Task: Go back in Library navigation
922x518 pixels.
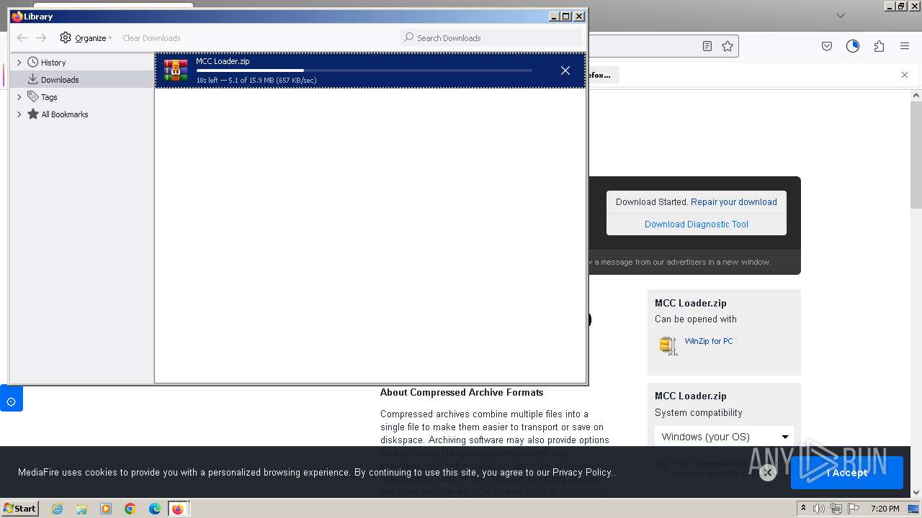Action: [22, 37]
